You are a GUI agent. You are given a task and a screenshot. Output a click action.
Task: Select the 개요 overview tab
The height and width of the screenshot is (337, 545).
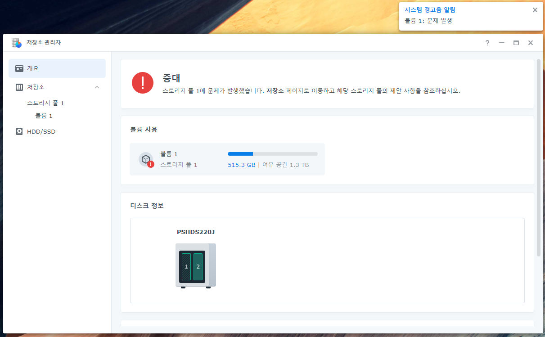(x=57, y=68)
